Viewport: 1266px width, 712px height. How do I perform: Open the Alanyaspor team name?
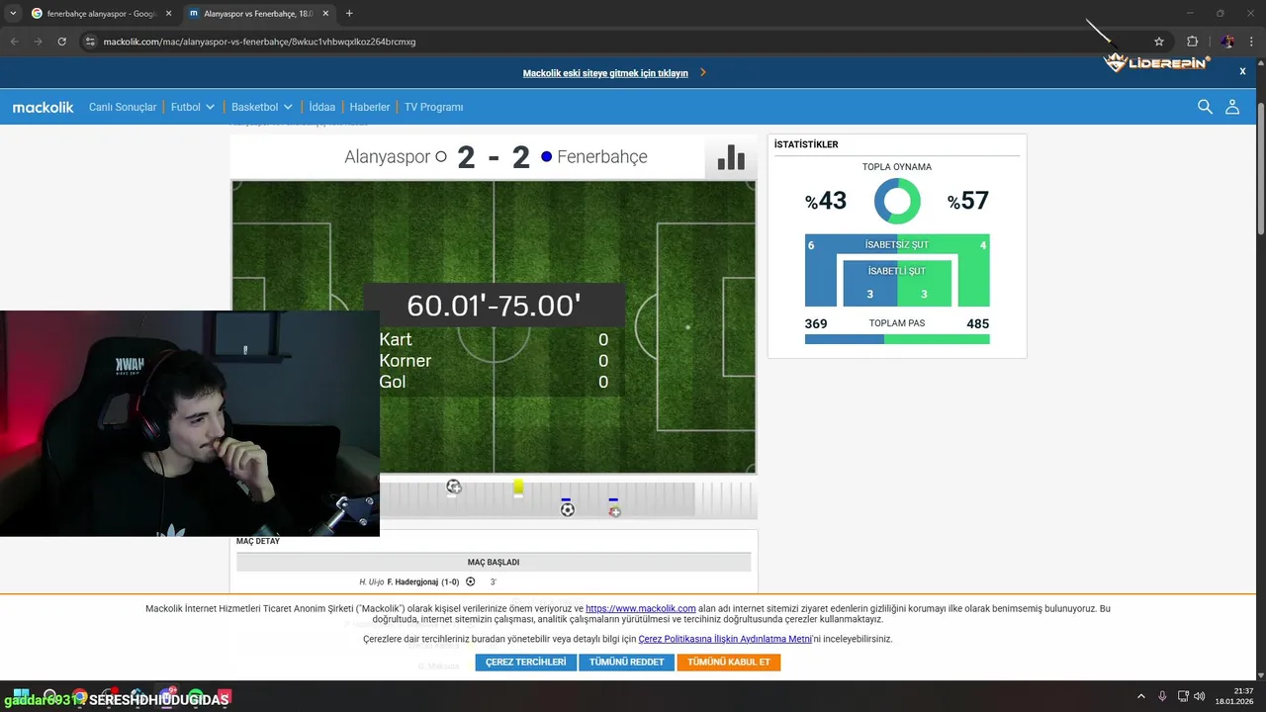tap(387, 157)
